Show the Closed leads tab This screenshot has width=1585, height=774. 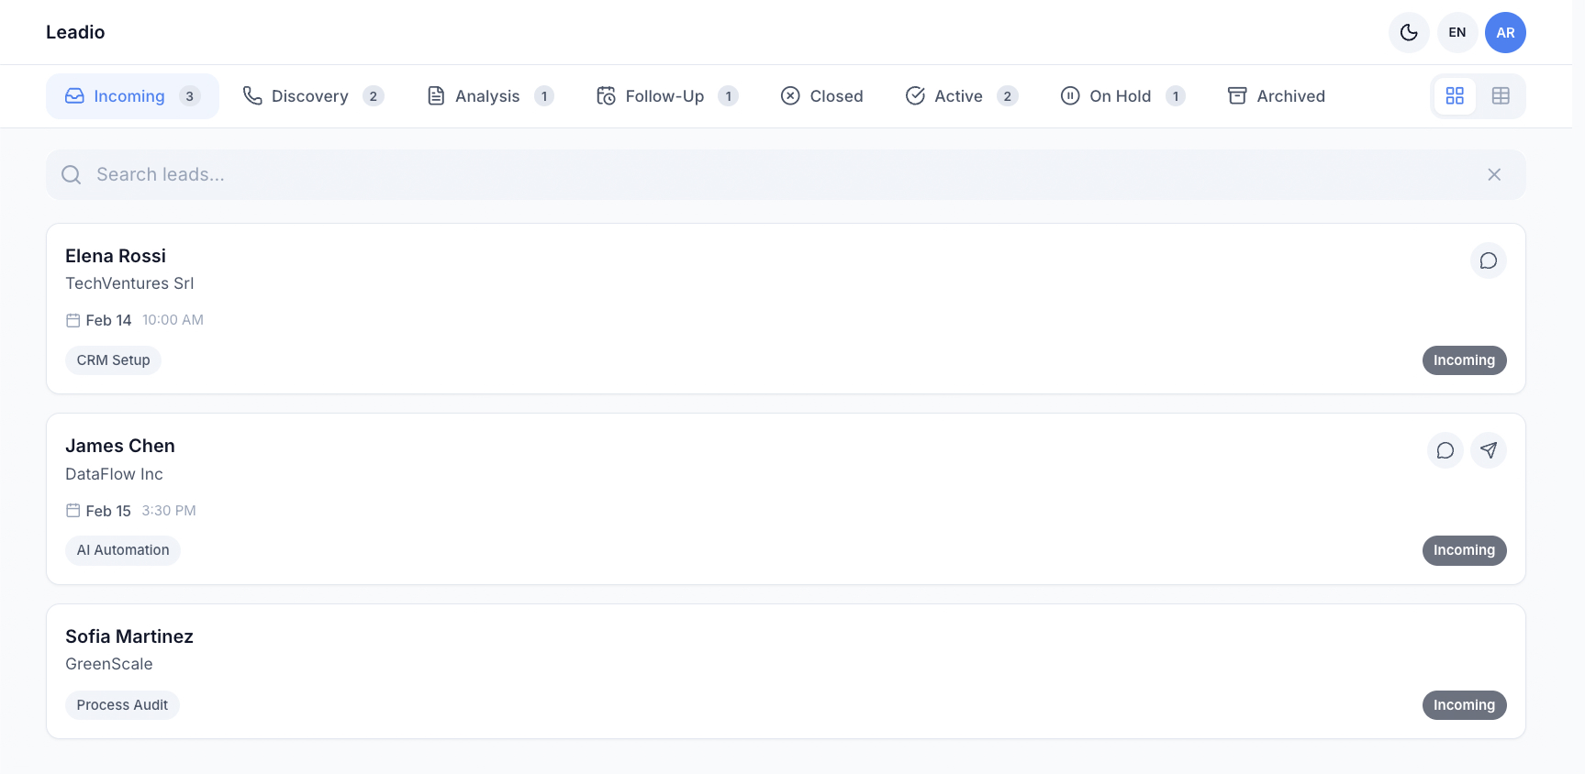pyautogui.click(x=821, y=96)
